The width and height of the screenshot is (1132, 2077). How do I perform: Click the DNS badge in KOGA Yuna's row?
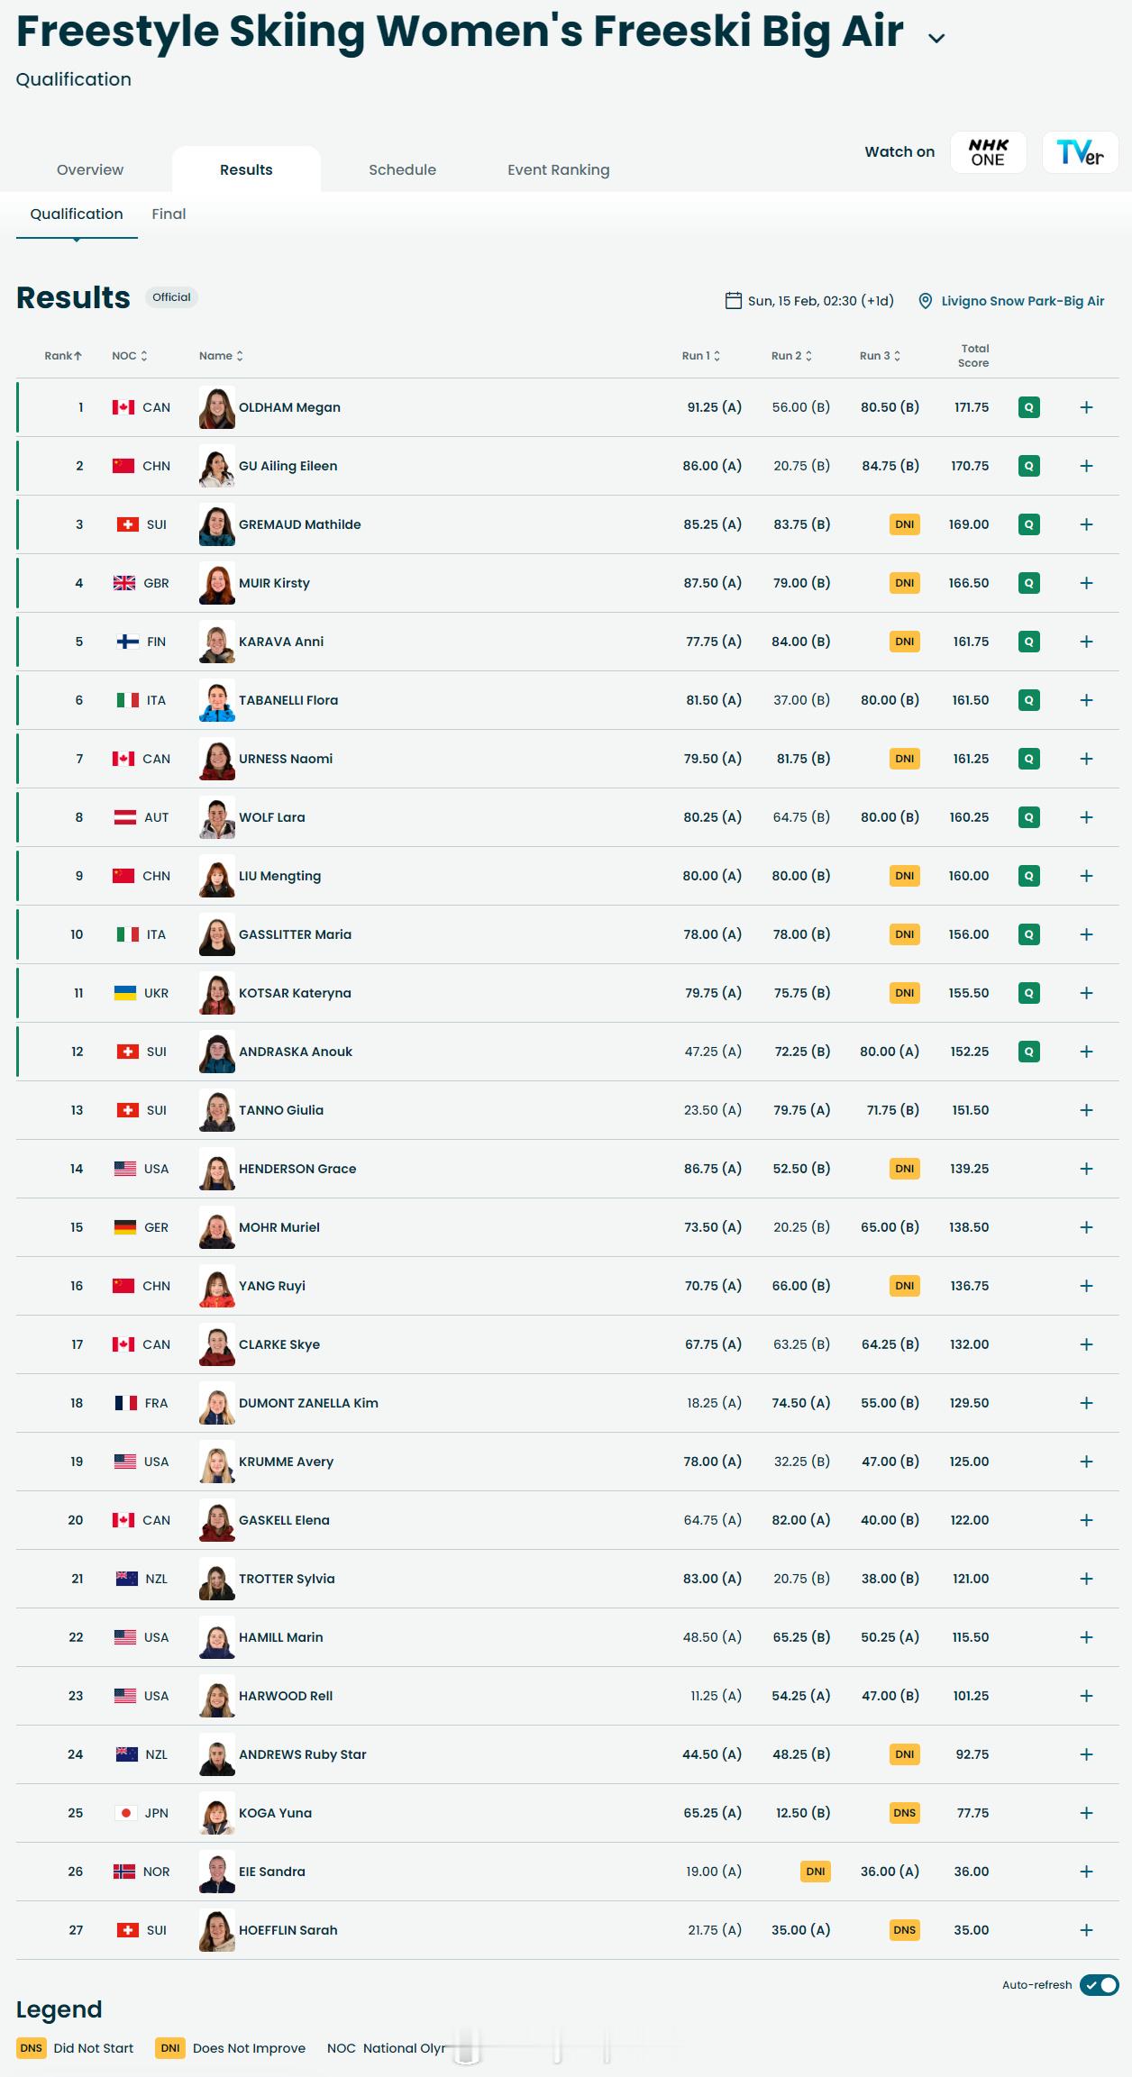point(904,1813)
